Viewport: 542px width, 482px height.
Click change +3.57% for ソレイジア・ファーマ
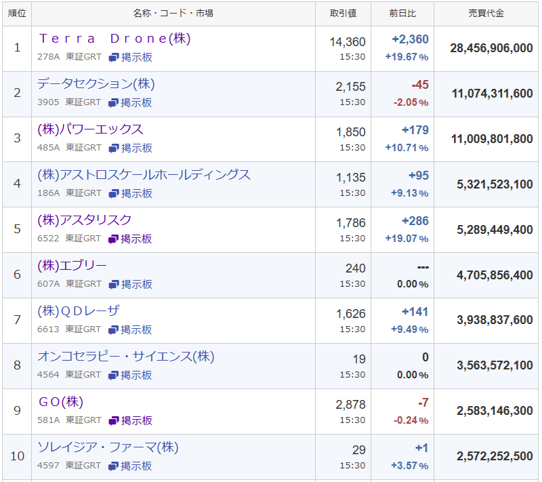pyautogui.click(x=410, y=466)
